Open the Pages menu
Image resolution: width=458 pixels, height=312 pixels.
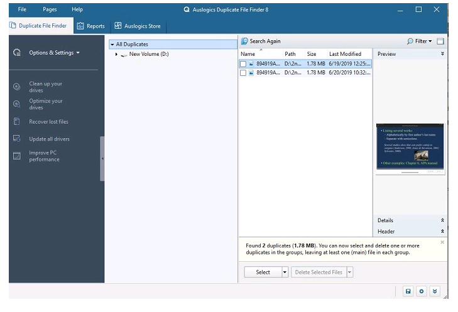point(50,9)
